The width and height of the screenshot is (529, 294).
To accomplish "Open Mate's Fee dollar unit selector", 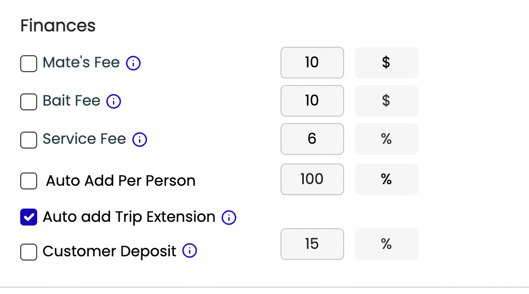I will pyautogui.click(x=386, y=63).
